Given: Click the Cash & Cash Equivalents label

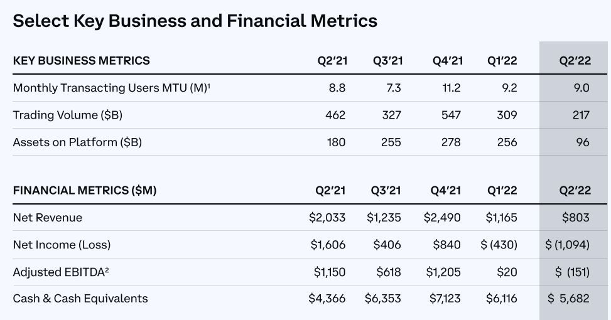Looking at the screenshot, I should click(80, 299).
